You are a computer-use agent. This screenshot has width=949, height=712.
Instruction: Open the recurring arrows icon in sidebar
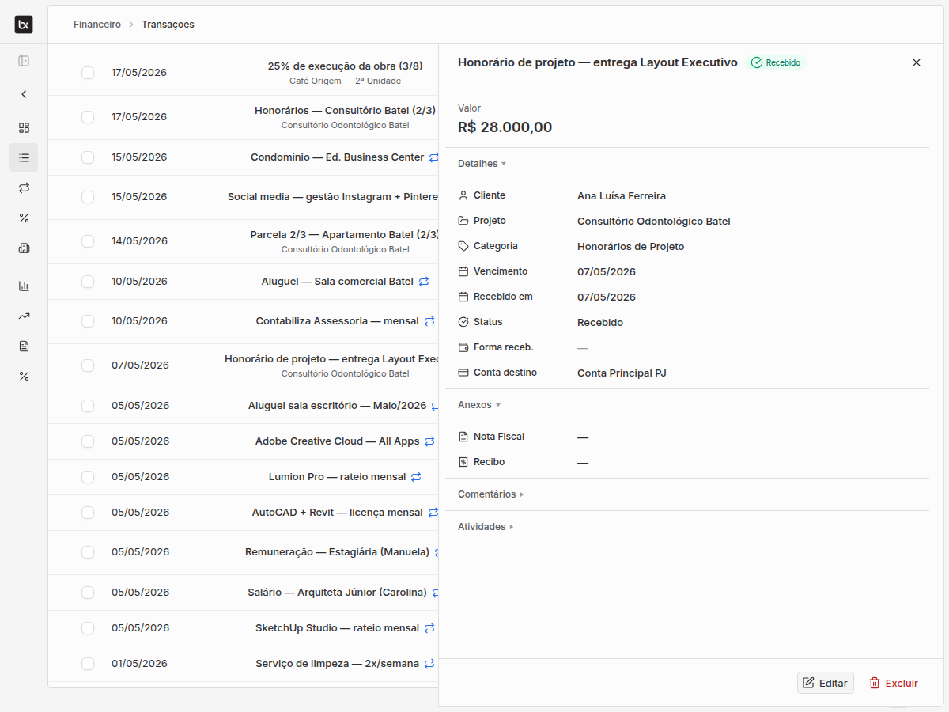coord(24,187)
